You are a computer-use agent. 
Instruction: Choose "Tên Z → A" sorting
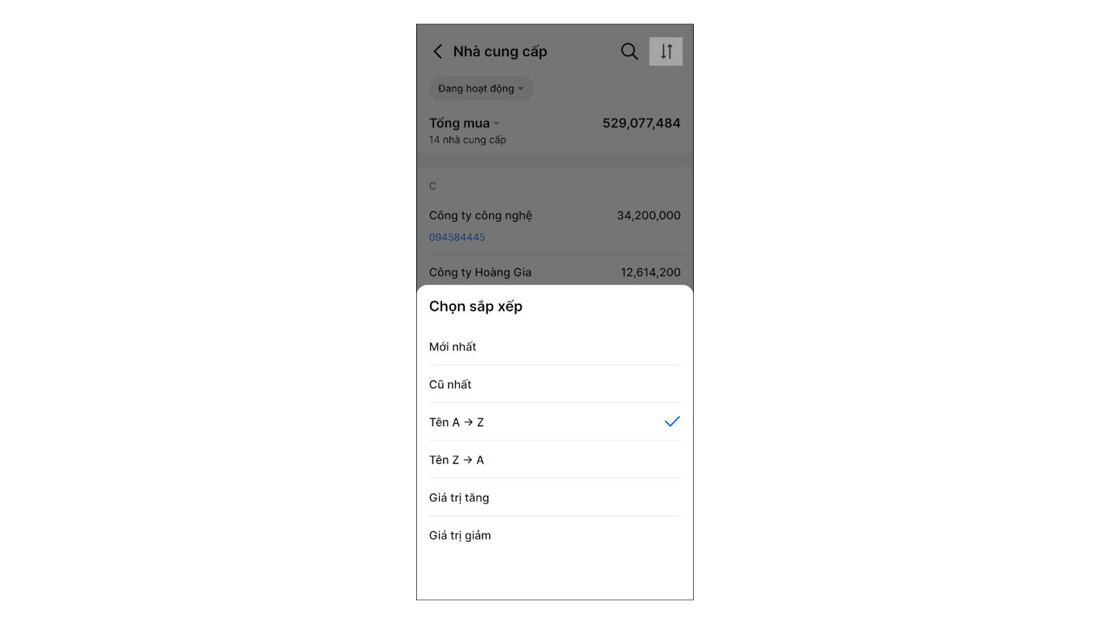coord(456,460)
